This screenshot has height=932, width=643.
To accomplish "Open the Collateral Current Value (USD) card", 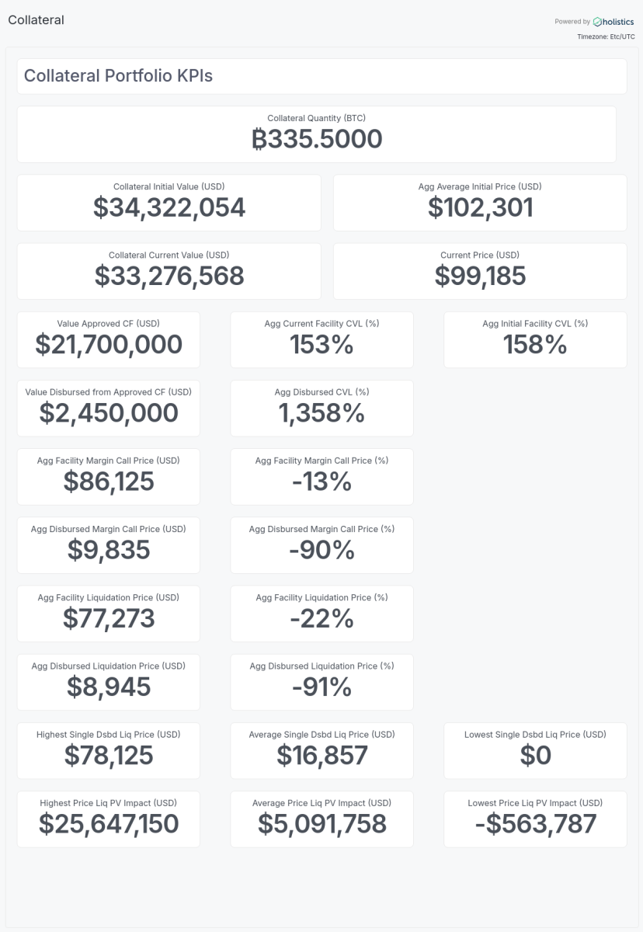I will coord(169,271).
